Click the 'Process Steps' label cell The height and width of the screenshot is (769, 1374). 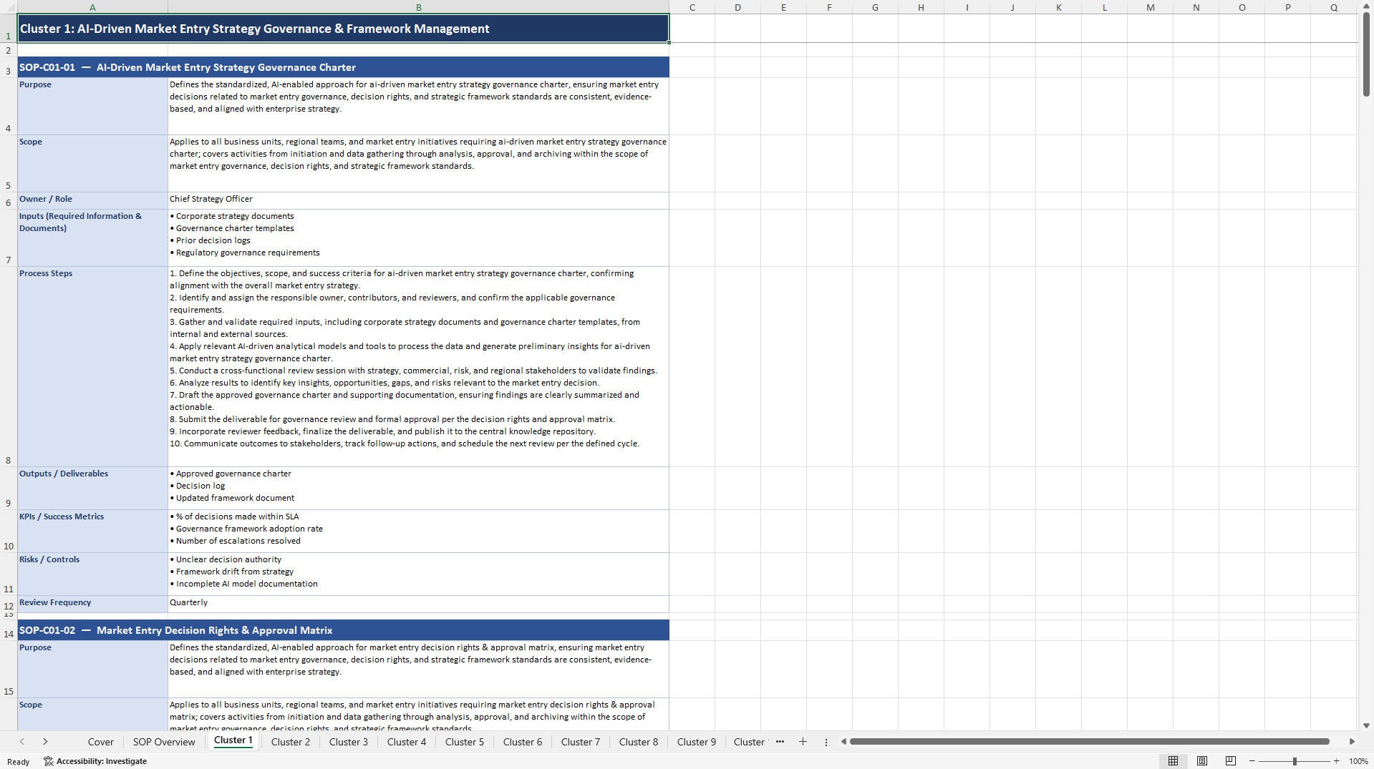click(x=92, y=366)
